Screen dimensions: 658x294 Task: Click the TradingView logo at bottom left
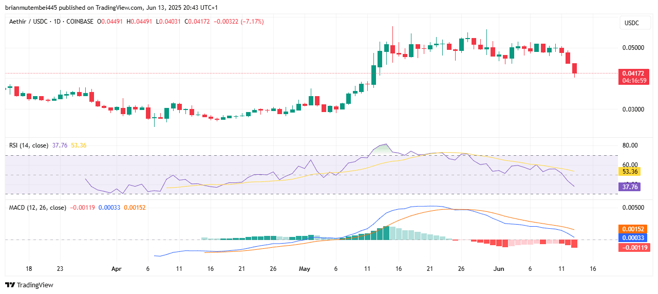29,285
